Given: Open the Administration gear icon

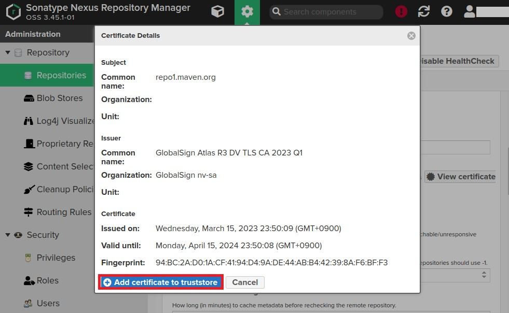Looking at the screenshot, I should (x=247, y=12).
